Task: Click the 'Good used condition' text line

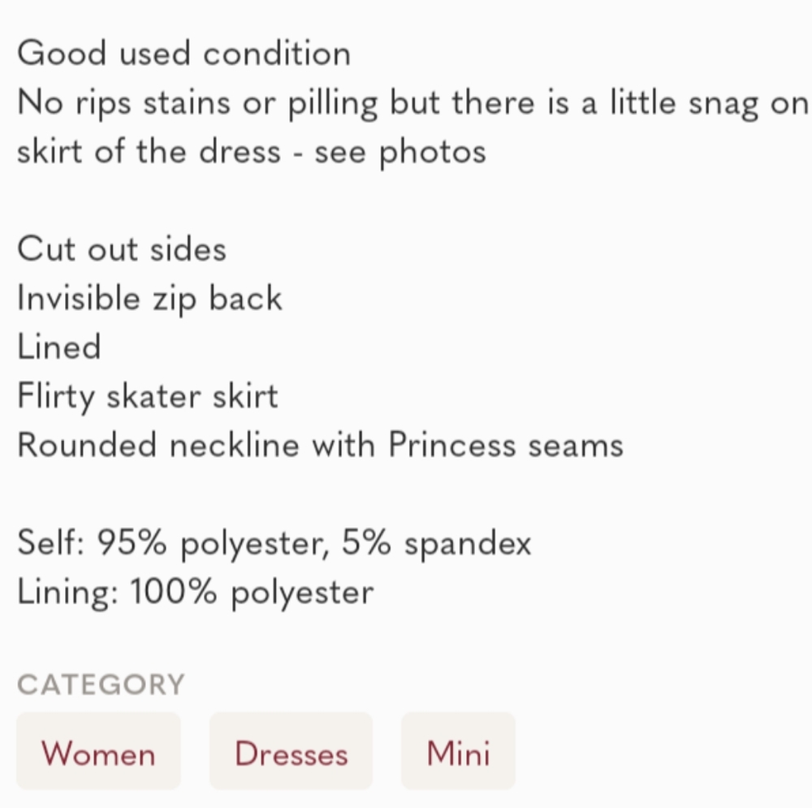Action: pyautogui.click(x=184, y=54)
